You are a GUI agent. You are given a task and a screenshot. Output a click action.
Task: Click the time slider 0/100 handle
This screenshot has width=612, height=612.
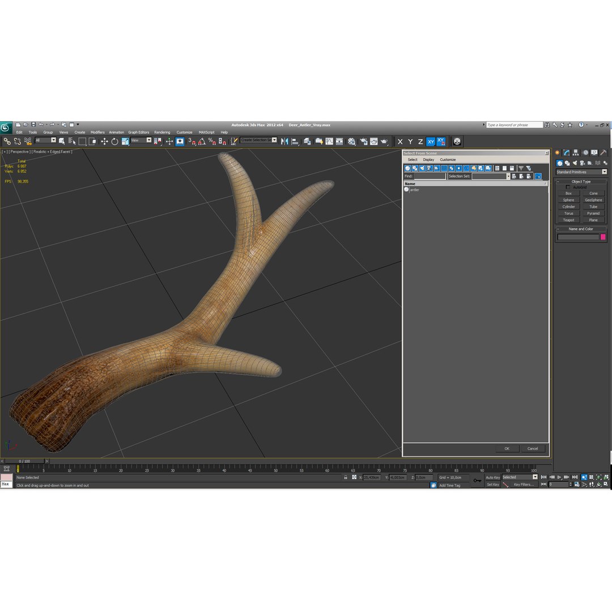[24, 461]
